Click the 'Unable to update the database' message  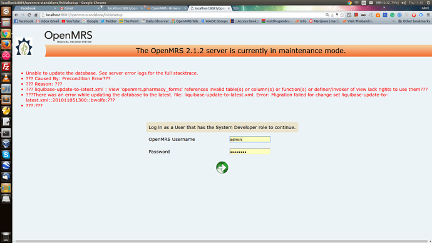coord(112,73)
